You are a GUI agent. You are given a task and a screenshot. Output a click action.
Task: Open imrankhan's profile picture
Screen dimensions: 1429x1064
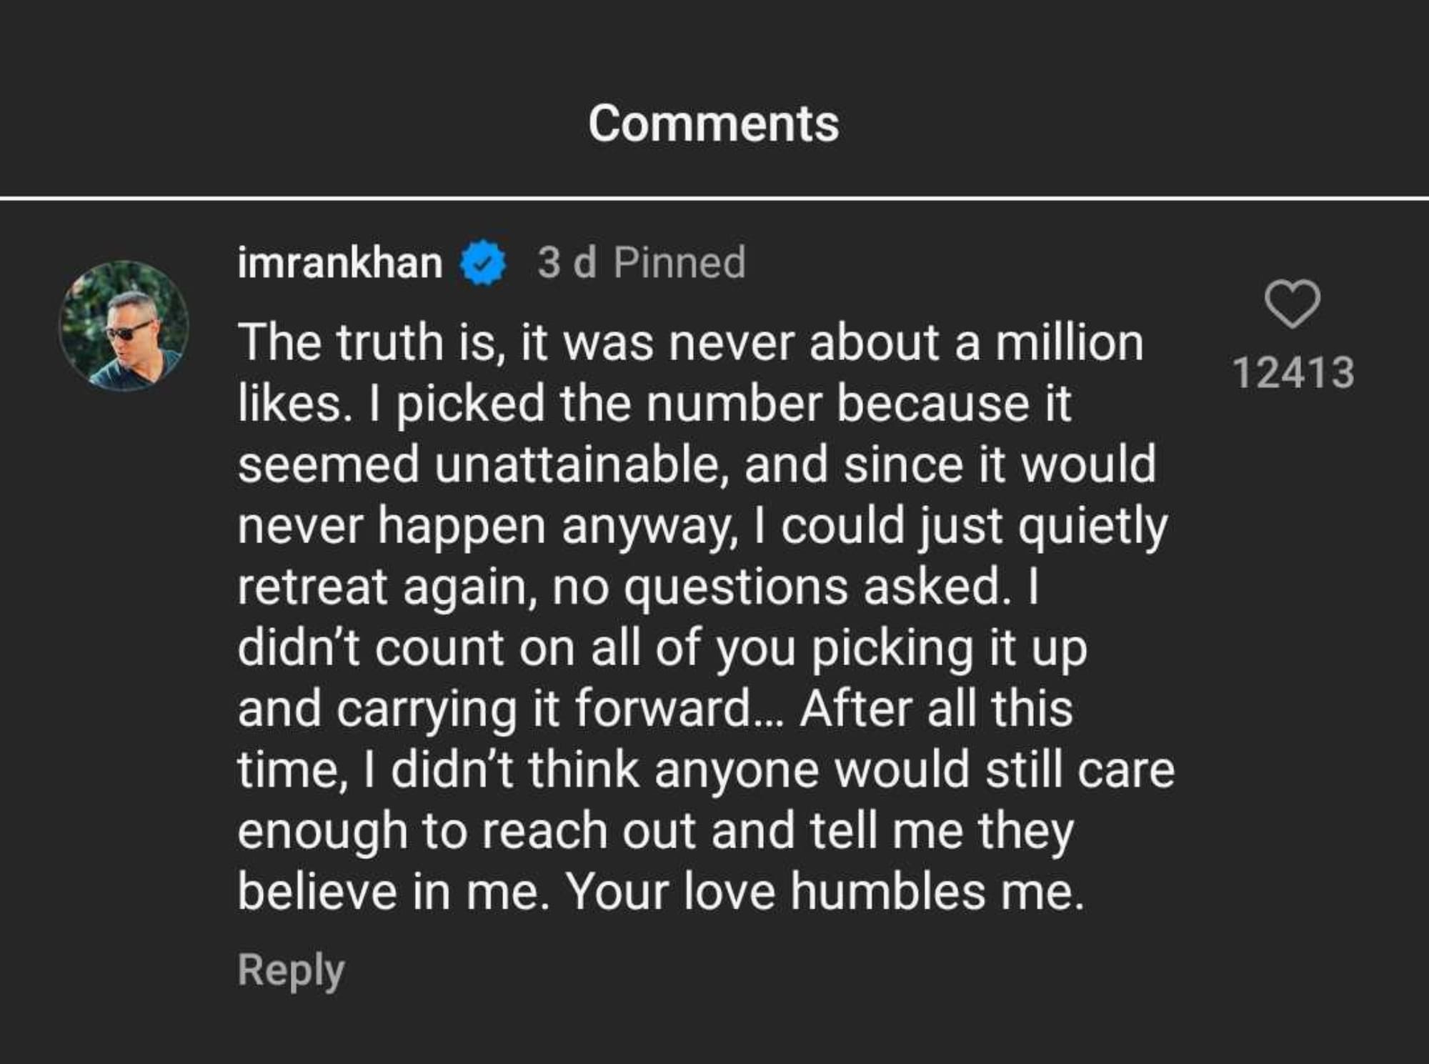[124, 326]
